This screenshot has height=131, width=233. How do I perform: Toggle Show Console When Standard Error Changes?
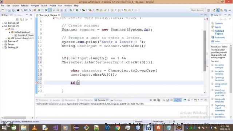coord(179,100)
